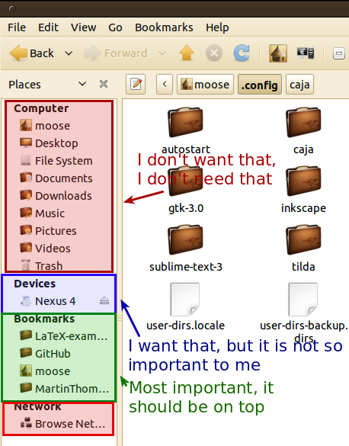Toggle text-based location entry pencil button
The height and width of the screenshot is (446, 349).
136,84
